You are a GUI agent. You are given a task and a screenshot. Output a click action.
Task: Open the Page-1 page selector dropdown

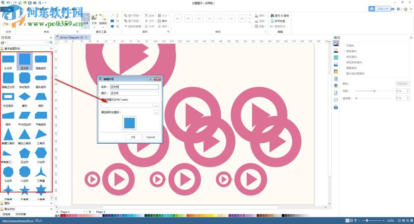coord(85,212)
